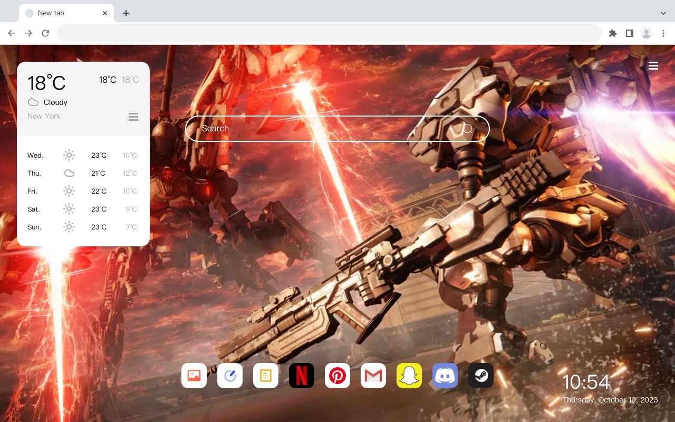The height and width of the screenshot is (422, 675).
Task: Click into the Search field
Action: pos(337,129)
